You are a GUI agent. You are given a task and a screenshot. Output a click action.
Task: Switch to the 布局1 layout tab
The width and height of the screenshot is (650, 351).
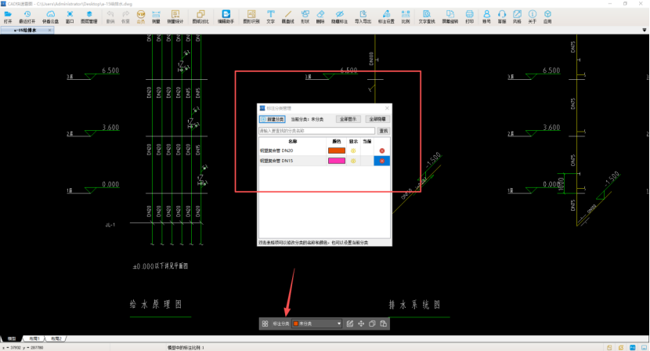(34, 338)
